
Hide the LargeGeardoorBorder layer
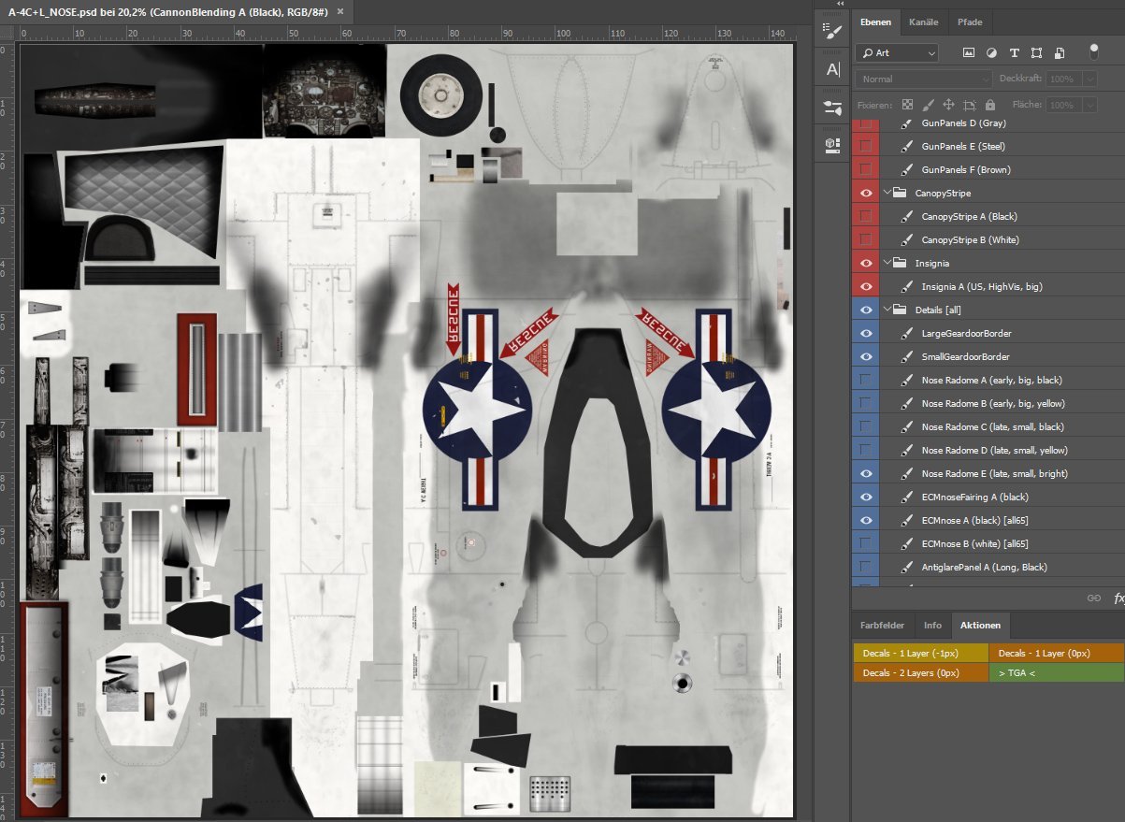tap(865, 333)
